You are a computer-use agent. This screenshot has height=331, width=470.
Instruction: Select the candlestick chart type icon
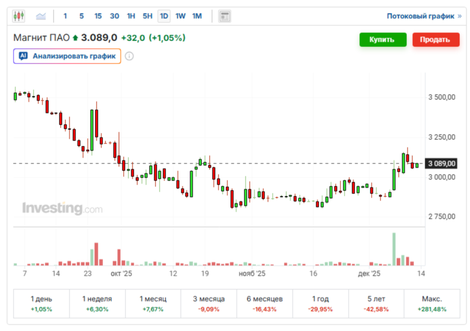pos(19,16)
